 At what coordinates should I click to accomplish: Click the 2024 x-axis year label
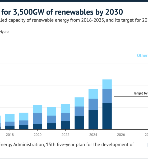tap(93, 135)
